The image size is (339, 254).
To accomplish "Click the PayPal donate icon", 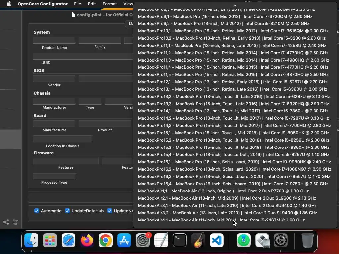I will pyautogui.click(x=15, y=222).
